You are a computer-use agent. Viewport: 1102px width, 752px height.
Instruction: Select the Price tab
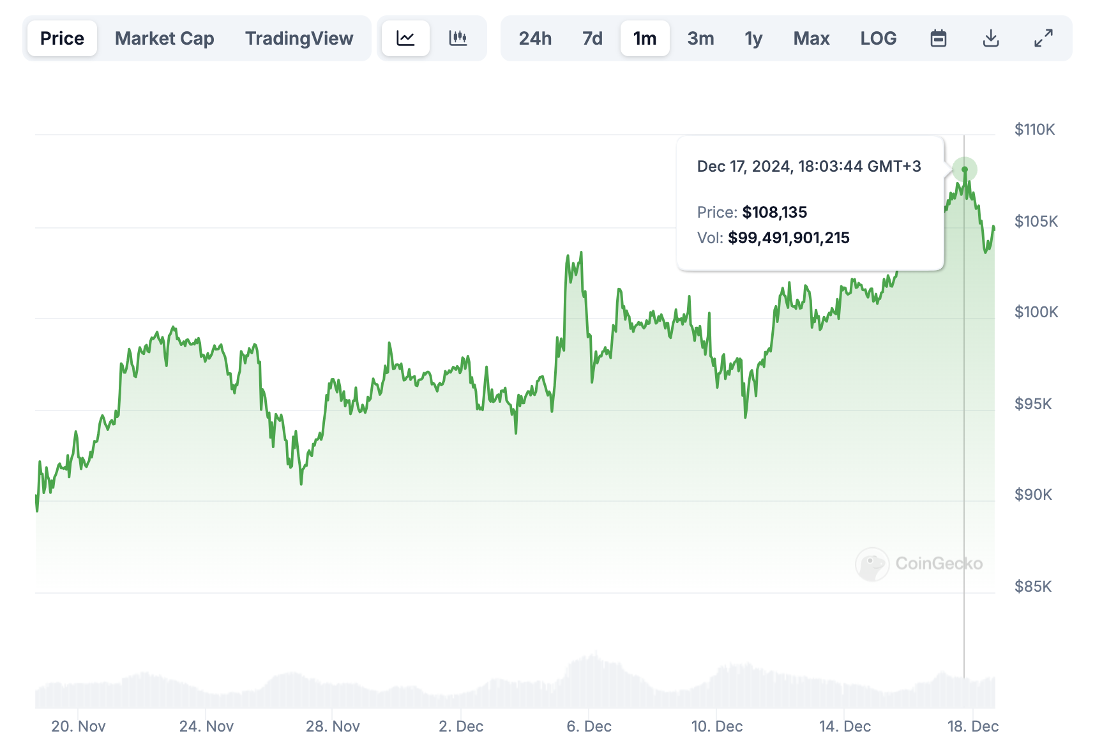point(62,38)
